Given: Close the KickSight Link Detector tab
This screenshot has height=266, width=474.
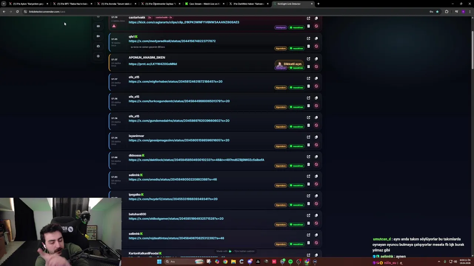Looking at the screenshot, I should coord(312,4).
